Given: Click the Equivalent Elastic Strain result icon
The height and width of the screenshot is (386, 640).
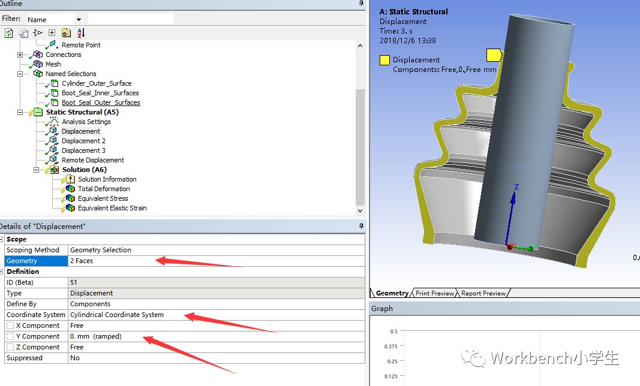Looking at the screenshot, I should (70, 208).
